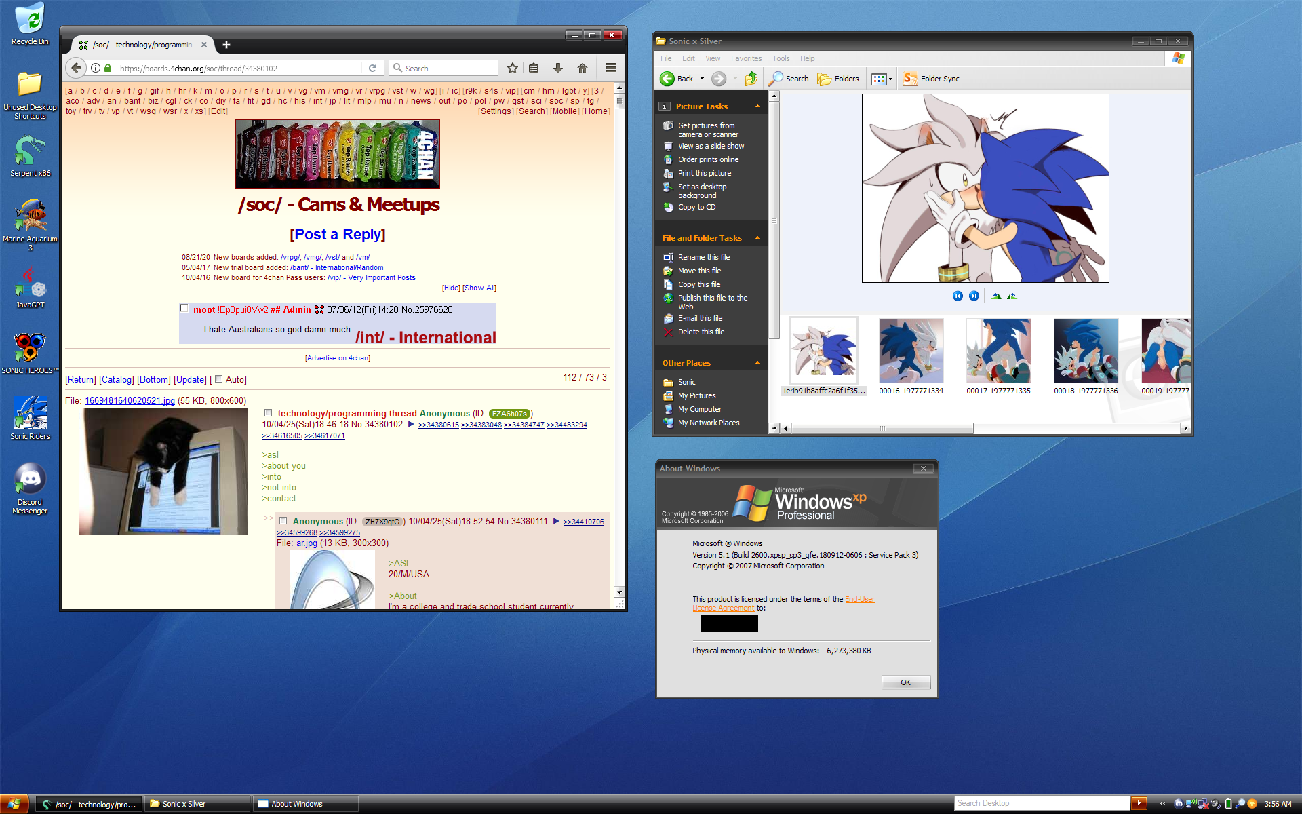Check the moot Admin post checkbox
This screenshot has width=1302, height=814.
[x=184, y=309]
